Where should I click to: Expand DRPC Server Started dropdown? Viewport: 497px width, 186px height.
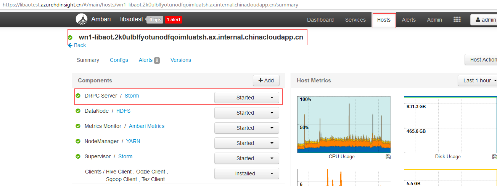tap(246, 98)
